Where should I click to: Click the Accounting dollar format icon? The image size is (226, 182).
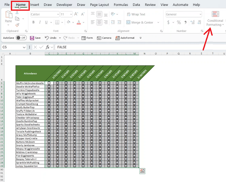tap(168, 22)
